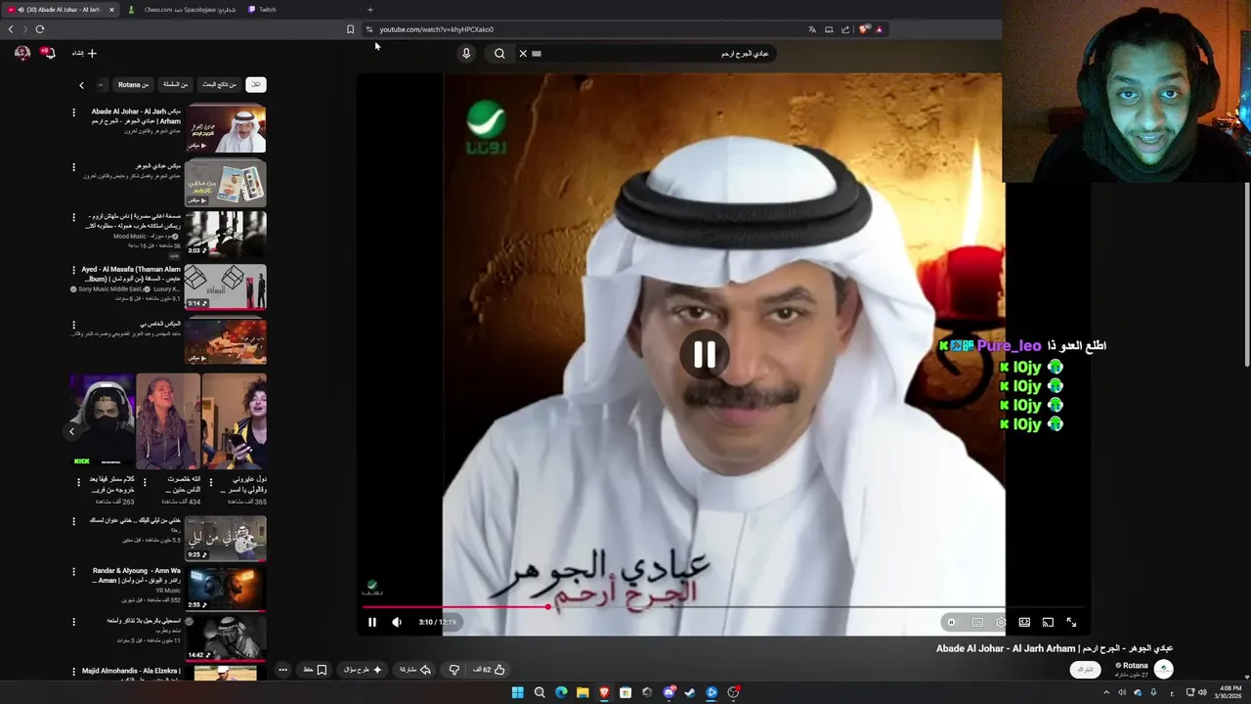Open the Short with 365 thousand views

tap(235, 421)
